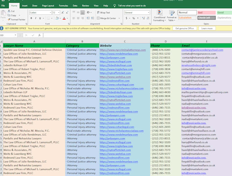Select Middle Align icon

78,12
